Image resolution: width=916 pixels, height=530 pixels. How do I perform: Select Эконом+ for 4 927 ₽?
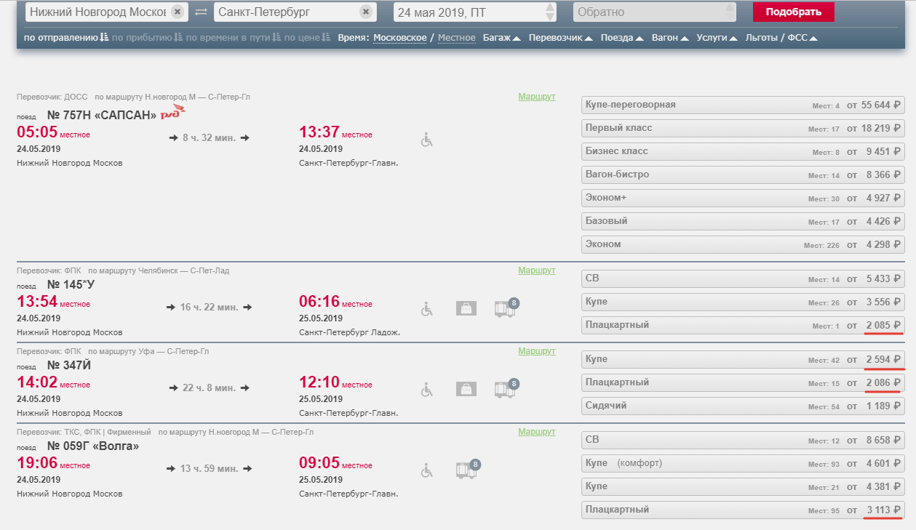click(743, 198)
